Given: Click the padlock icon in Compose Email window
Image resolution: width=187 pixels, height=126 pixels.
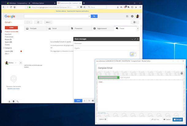Looking at the screenshot, I should tap(181, 73).
